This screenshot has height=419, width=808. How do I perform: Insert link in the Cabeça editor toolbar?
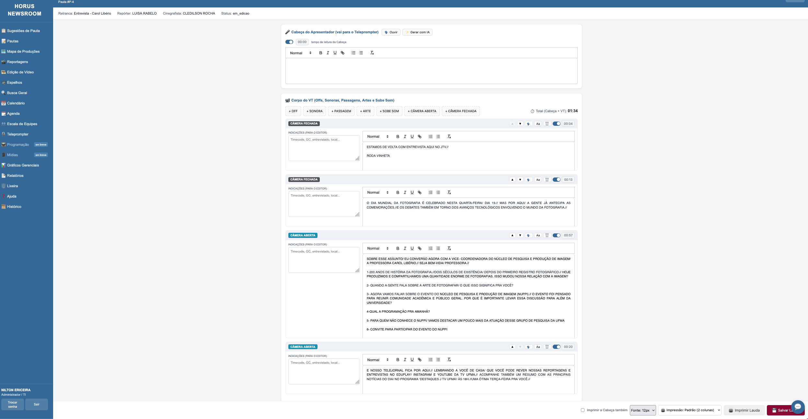342,53
